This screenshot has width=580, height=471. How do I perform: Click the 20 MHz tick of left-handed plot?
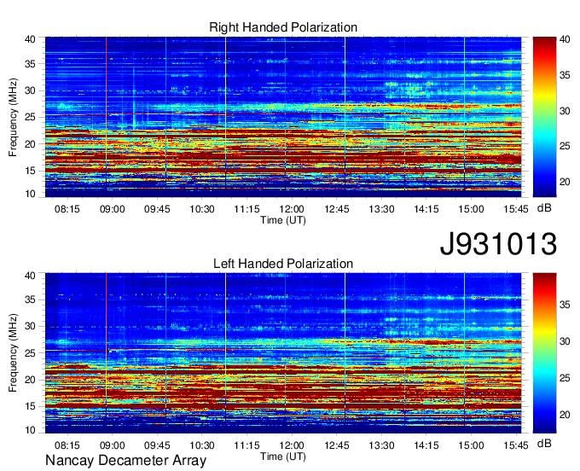point(30,380)
